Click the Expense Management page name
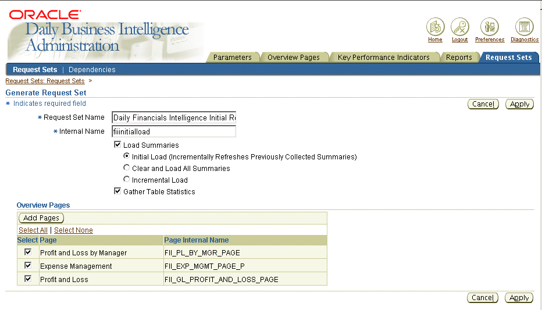Screen dimensions: 542x310 coord(76,266)
